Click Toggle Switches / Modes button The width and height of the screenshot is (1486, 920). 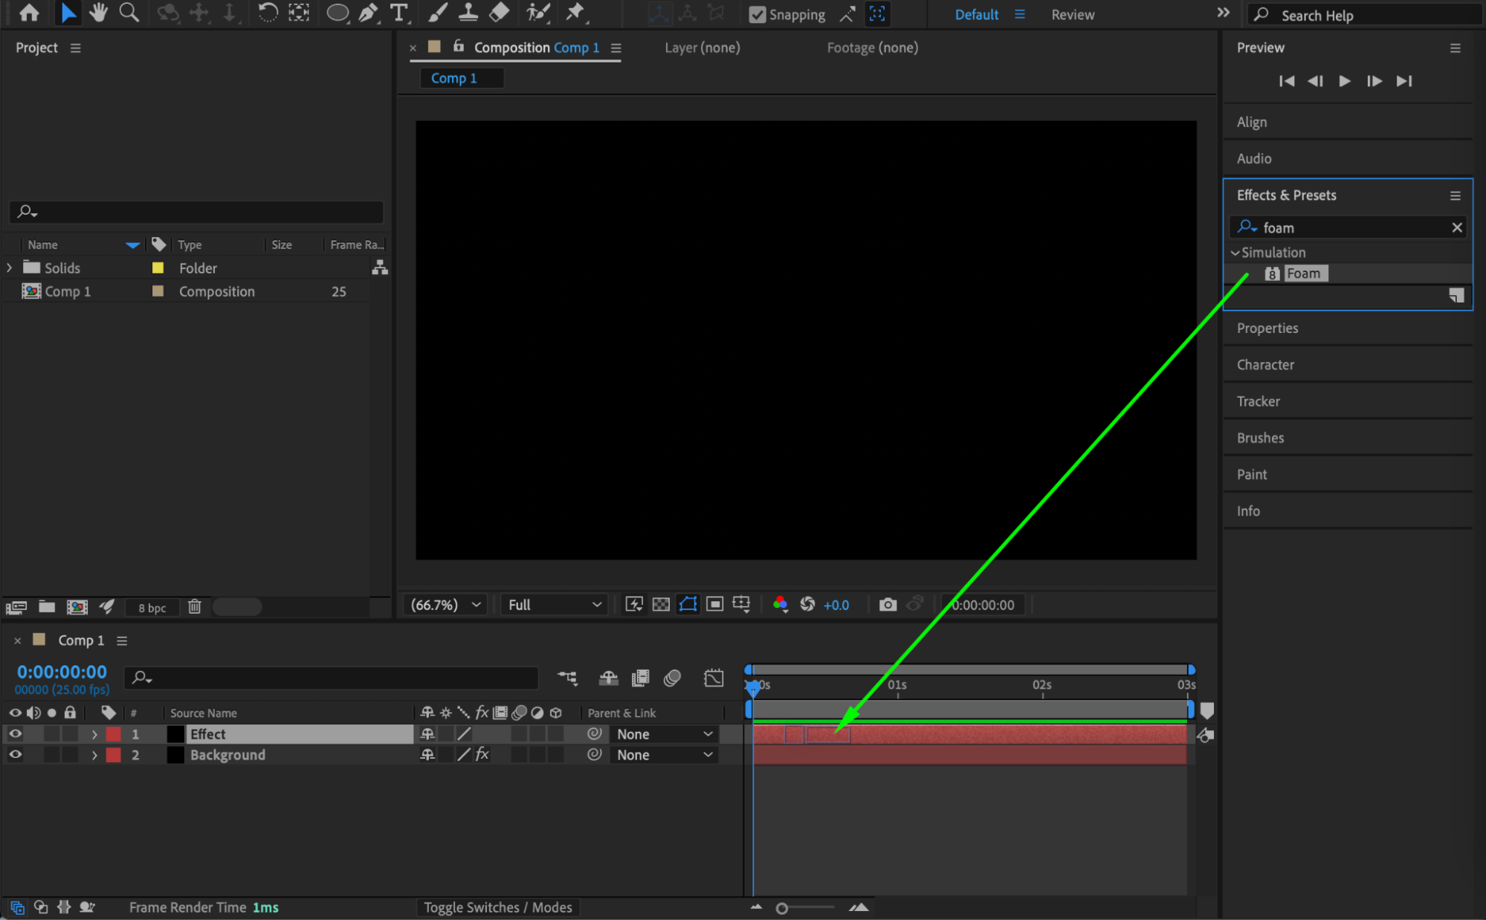497,907
